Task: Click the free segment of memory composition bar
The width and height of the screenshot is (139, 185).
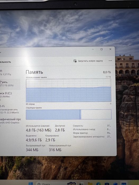Action: 96,114
